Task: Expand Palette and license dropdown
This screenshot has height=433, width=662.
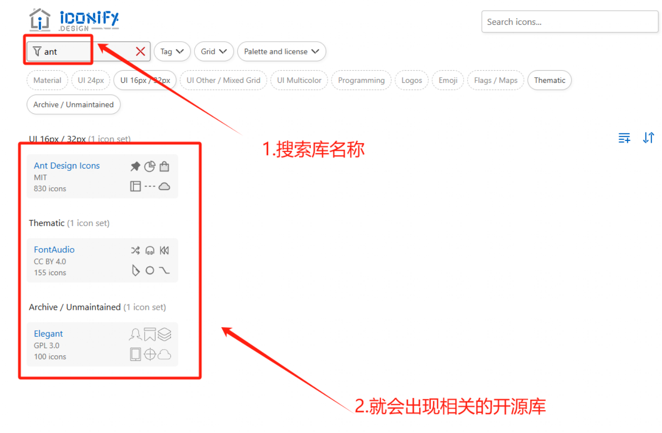Action: [281, 51]
